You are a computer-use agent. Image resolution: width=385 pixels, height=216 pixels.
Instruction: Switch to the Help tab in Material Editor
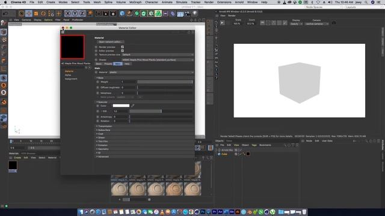pyautogui.click(x=127, y=64)
